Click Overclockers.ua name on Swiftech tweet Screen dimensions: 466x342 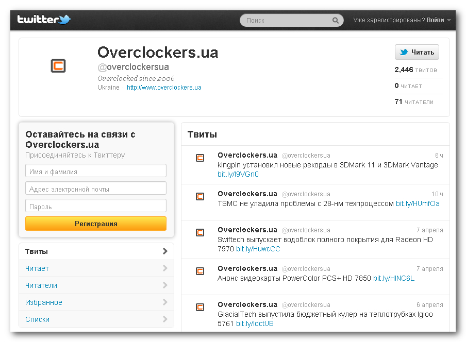[247, 230]
